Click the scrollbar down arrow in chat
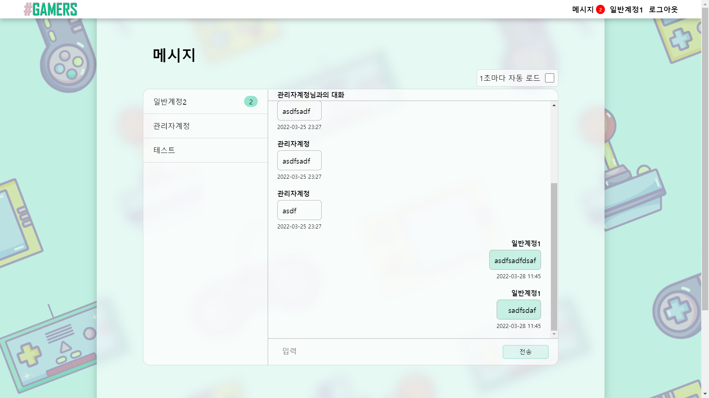 coord(553,334)
